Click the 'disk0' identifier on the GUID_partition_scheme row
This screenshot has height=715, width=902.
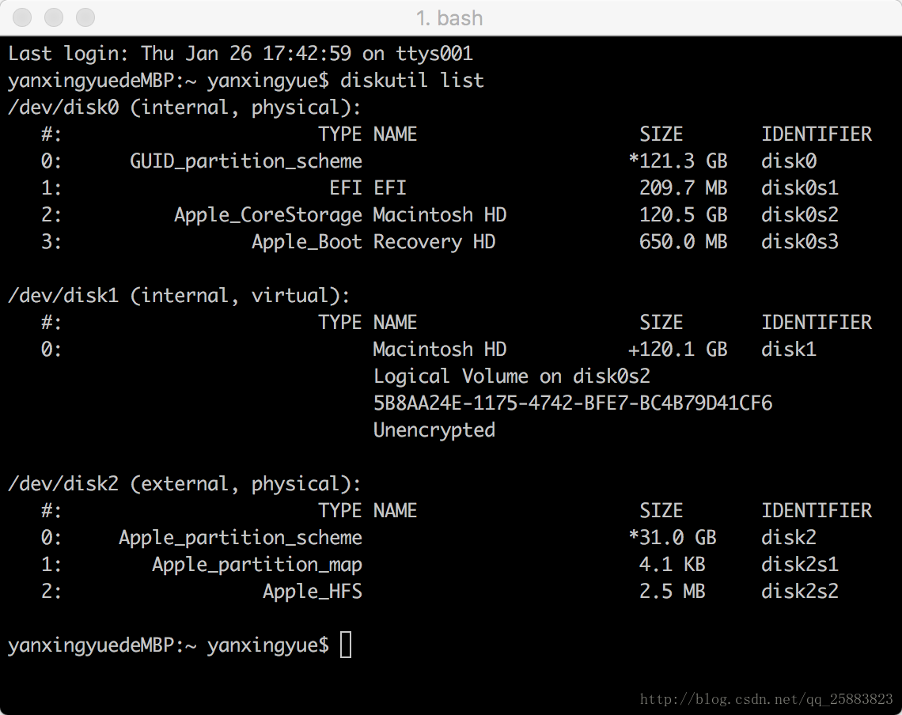click(789, 161)
